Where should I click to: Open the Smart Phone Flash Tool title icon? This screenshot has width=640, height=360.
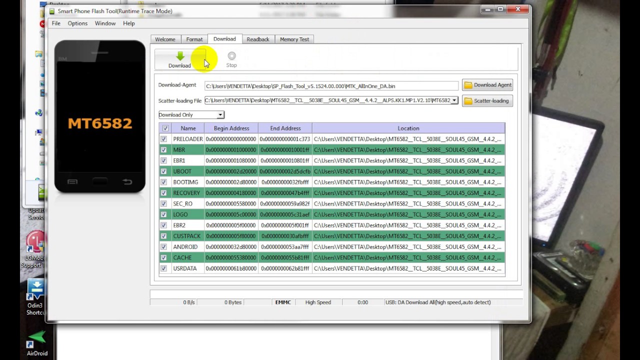[52, 11]
